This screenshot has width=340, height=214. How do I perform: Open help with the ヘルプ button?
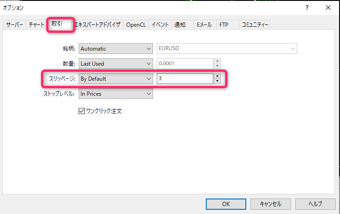tap(316, 204)
